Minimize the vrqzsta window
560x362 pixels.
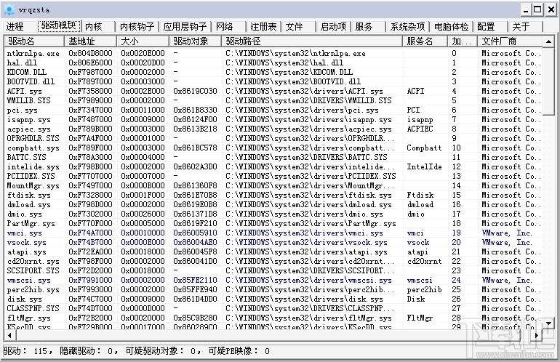[x=526, y=10]
